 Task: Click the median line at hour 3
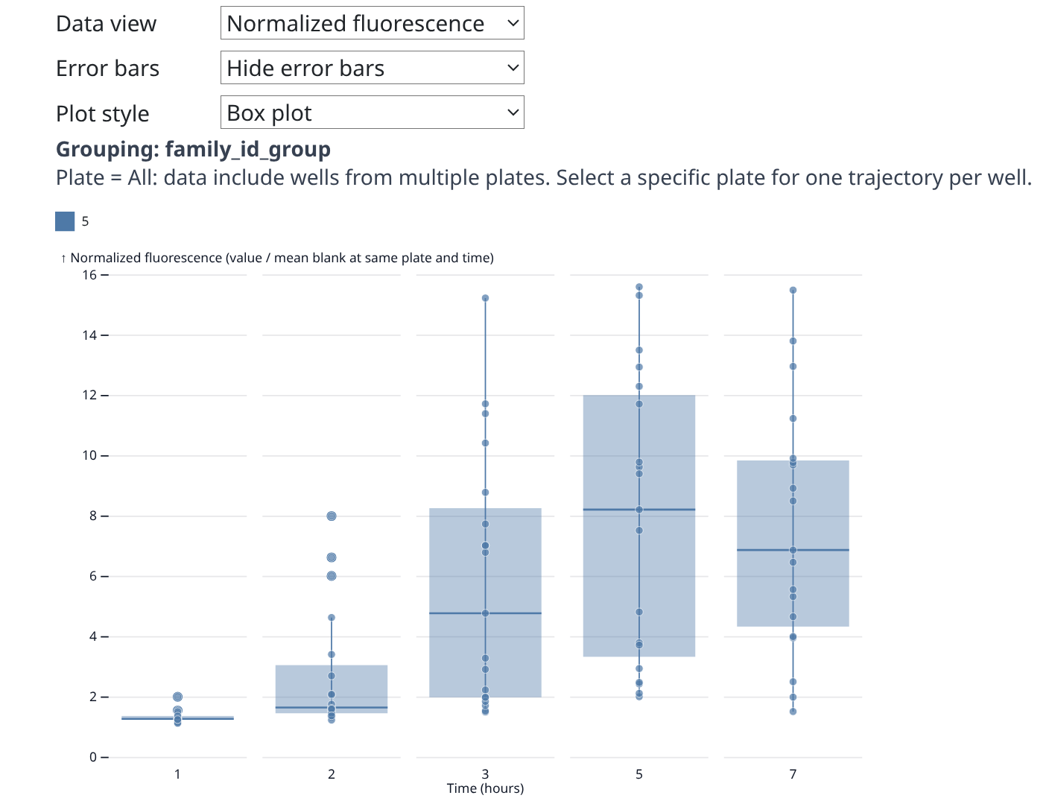pyautogui.click(x=522, y=613)
